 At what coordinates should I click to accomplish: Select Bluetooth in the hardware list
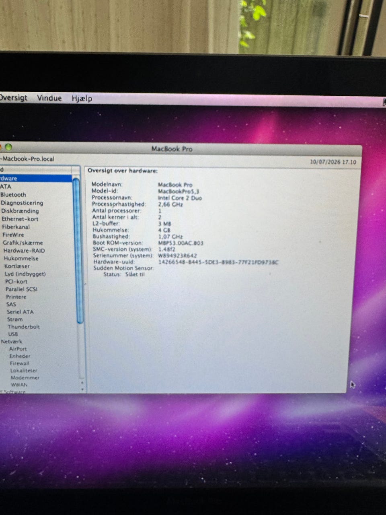point(13,194)
